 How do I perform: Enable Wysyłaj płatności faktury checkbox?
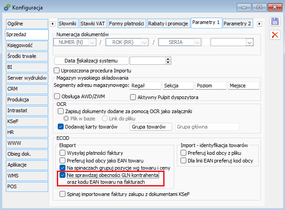(x=63, y=153)
